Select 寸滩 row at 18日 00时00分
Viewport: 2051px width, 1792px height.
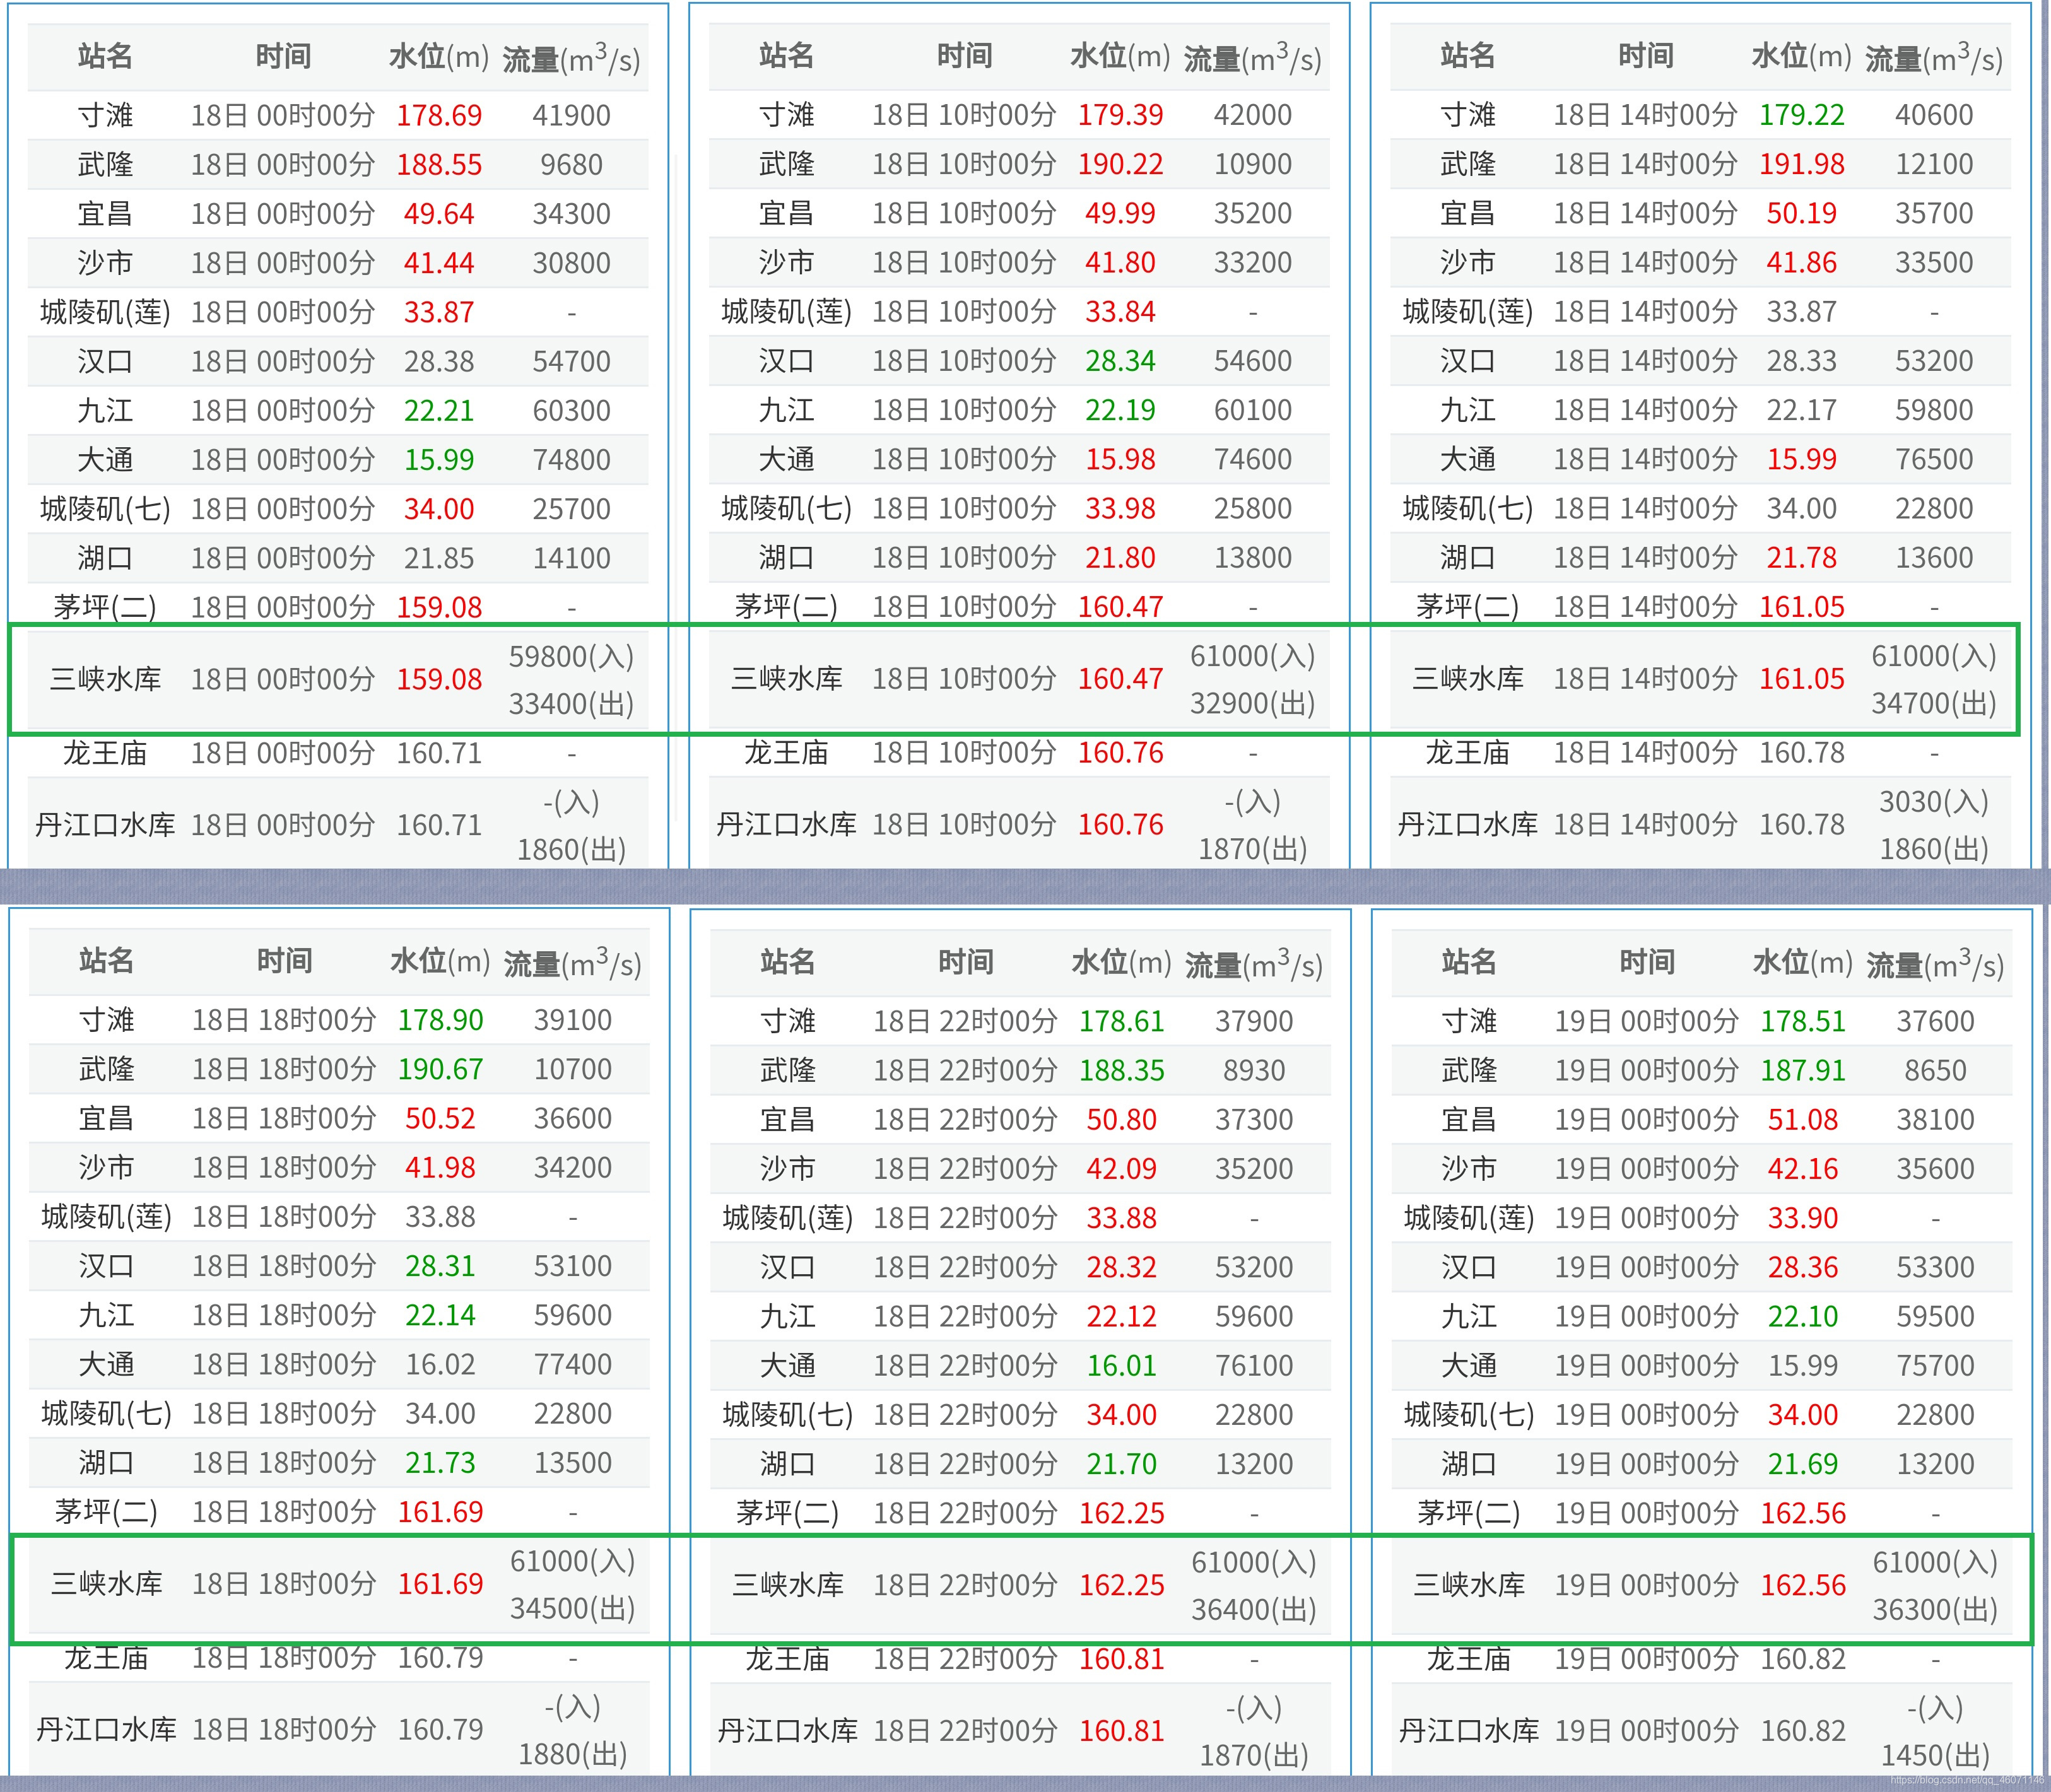pyautogui.click(x=105, y=115)
